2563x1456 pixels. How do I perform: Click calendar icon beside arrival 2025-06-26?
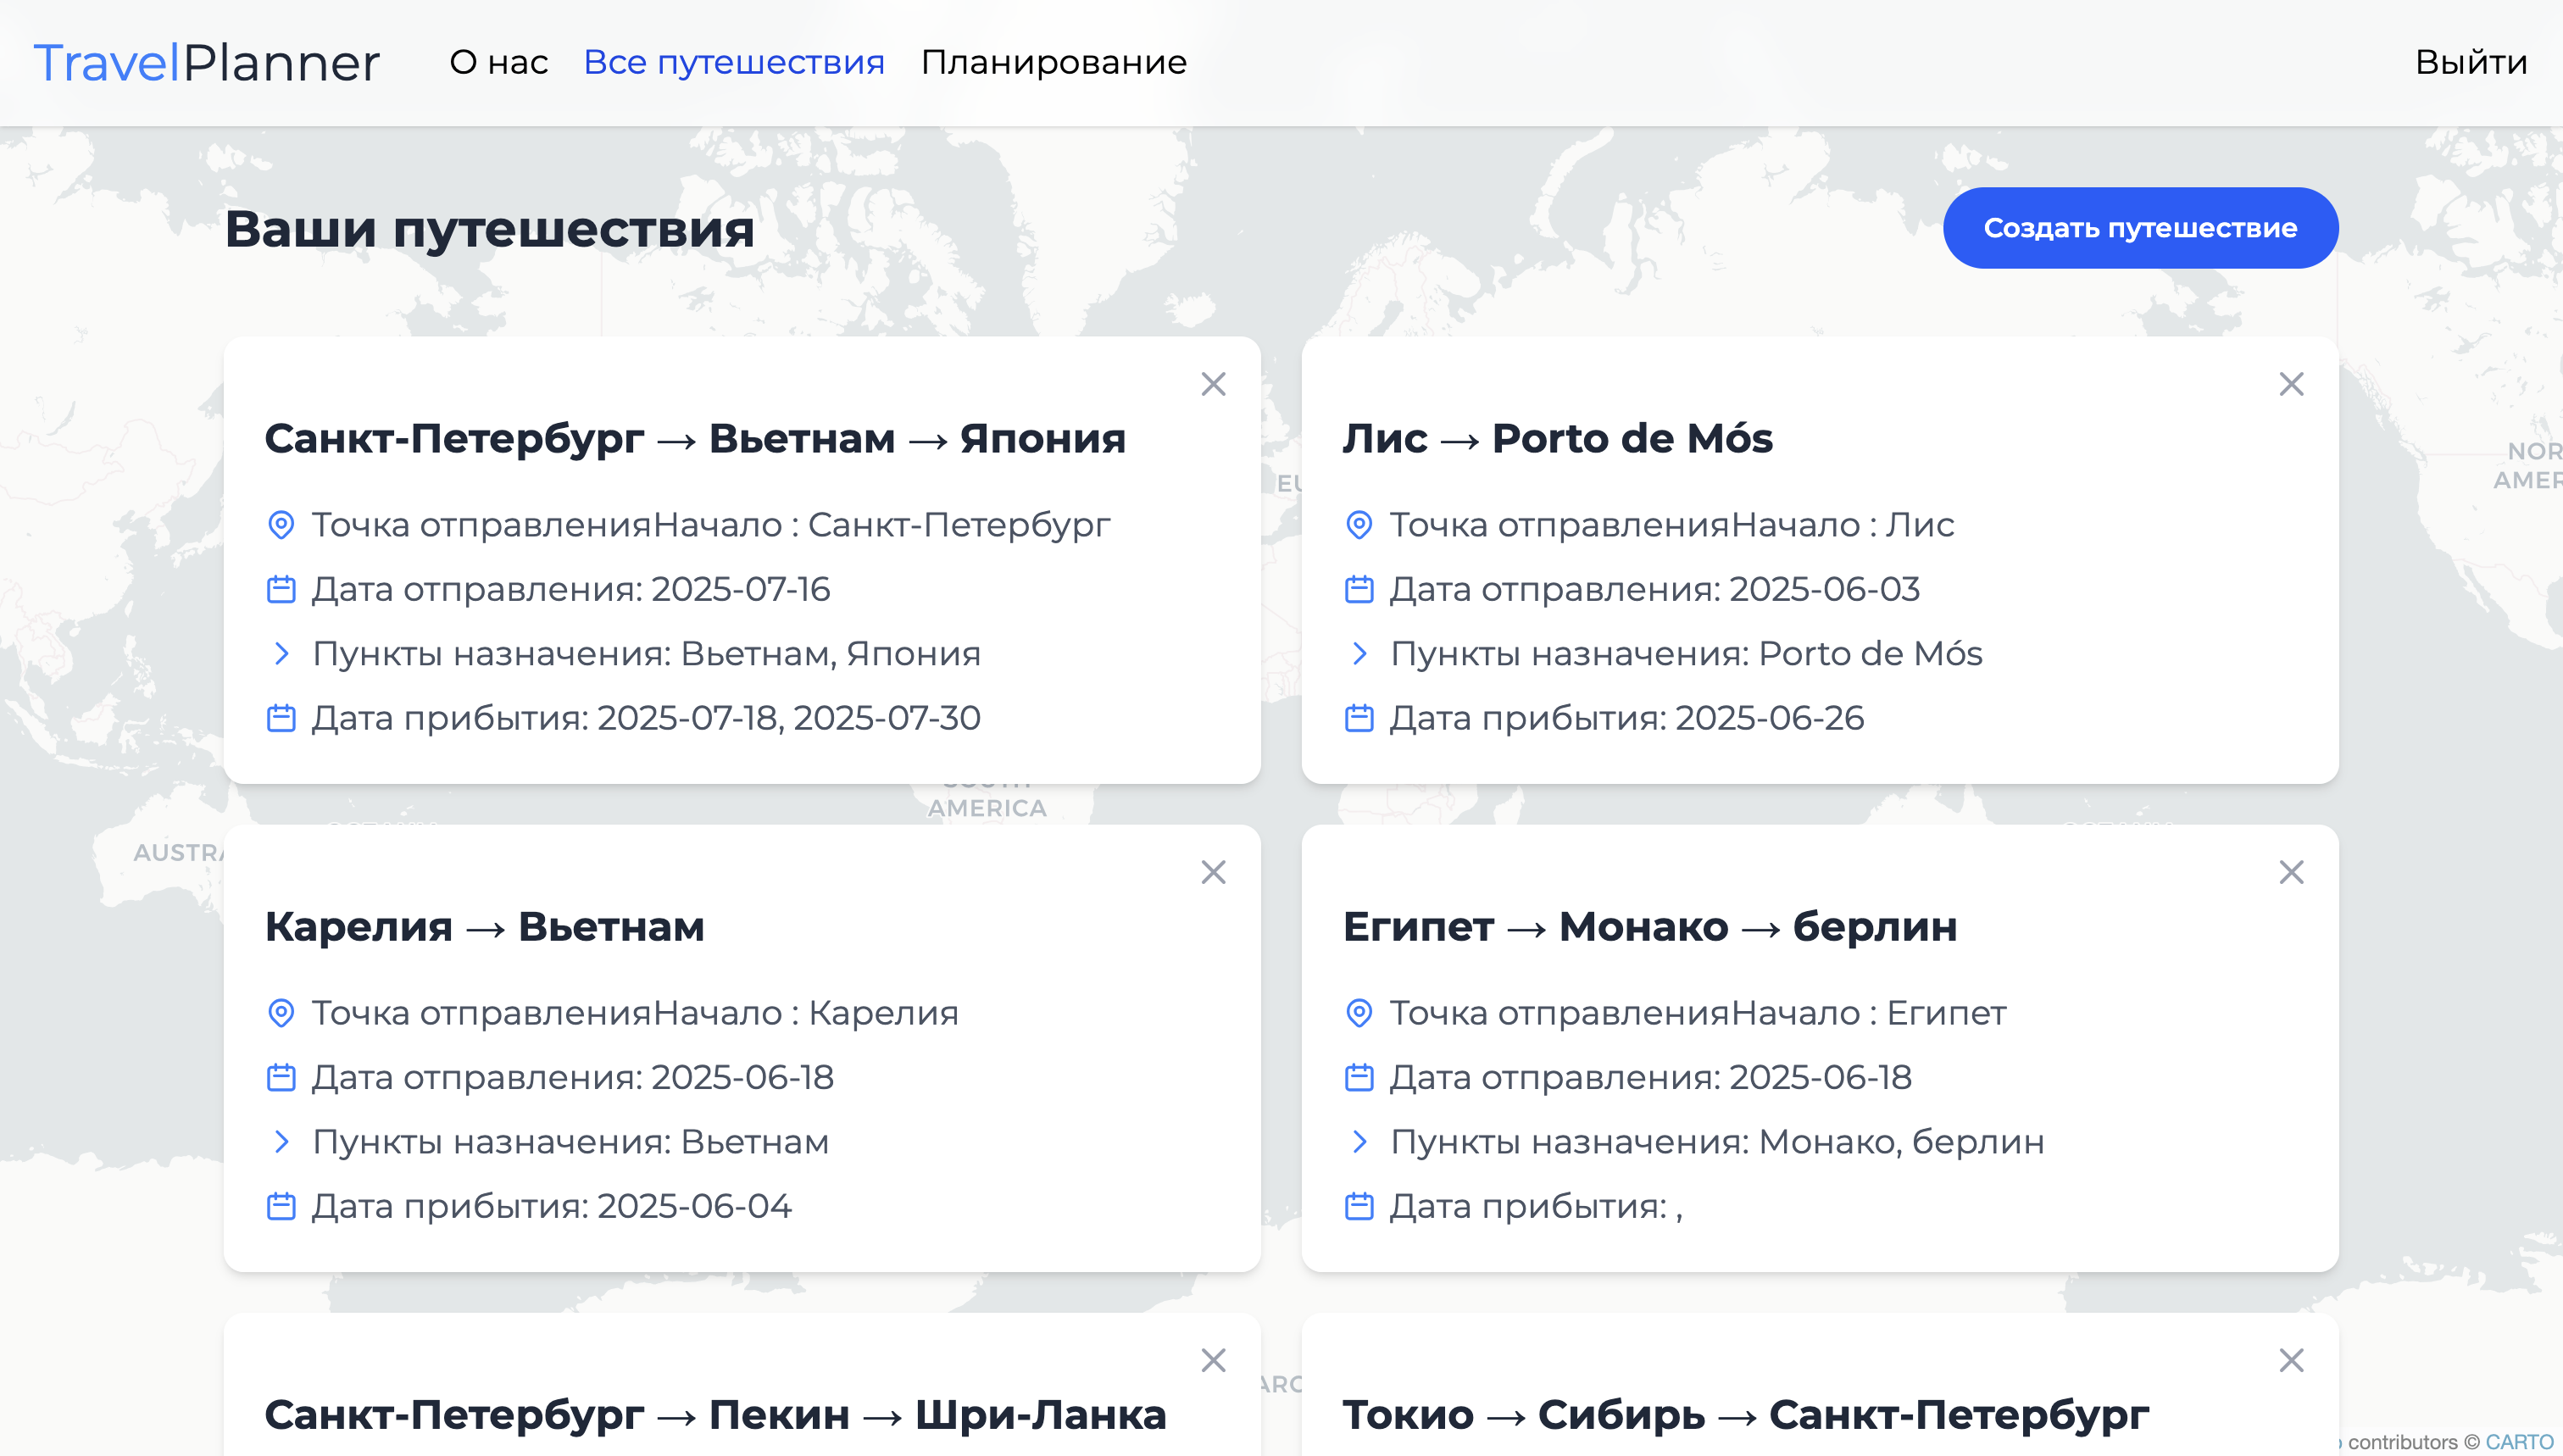(1359, 718)
